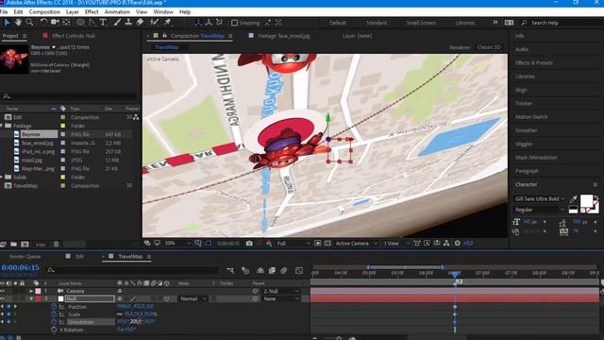Screen dimensions: 604x340
Task: Hide the Null layer with eye toggle
Action: (x=2, y=298)
